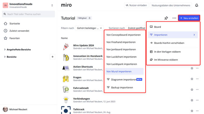Screen dimensions: 204x114
Task: Go to Favoriten in sidebar
Action: pos(15,38)
